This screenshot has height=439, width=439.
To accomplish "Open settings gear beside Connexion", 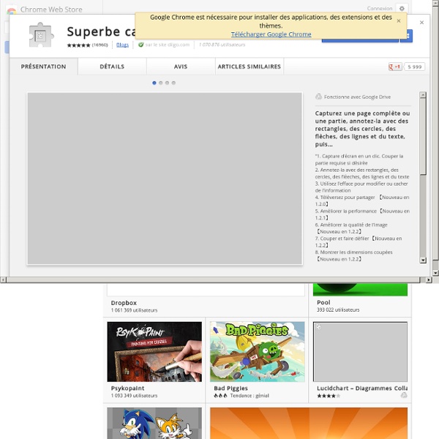I will (402, 8).
